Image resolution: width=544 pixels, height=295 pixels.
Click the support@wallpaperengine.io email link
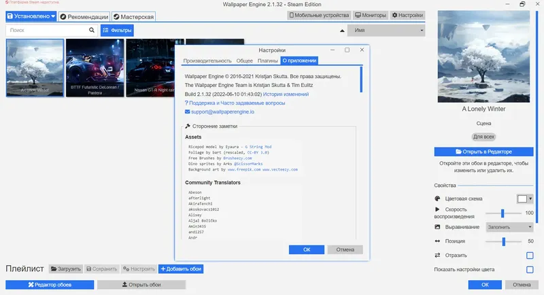222,111
